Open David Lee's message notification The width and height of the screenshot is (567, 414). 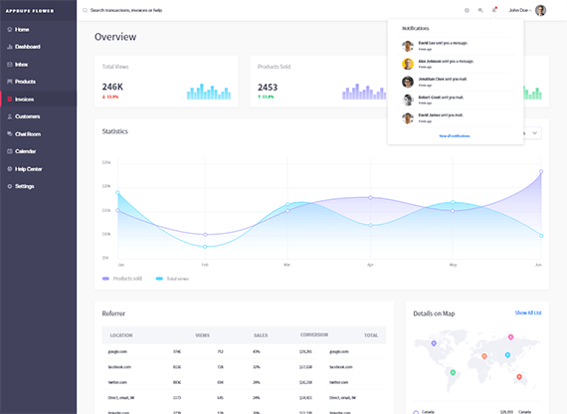coord(456,46)
